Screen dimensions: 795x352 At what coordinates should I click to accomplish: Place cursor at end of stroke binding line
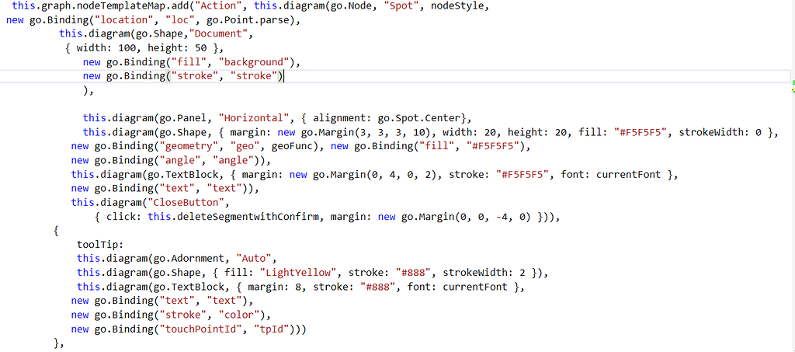pos(284,76)
